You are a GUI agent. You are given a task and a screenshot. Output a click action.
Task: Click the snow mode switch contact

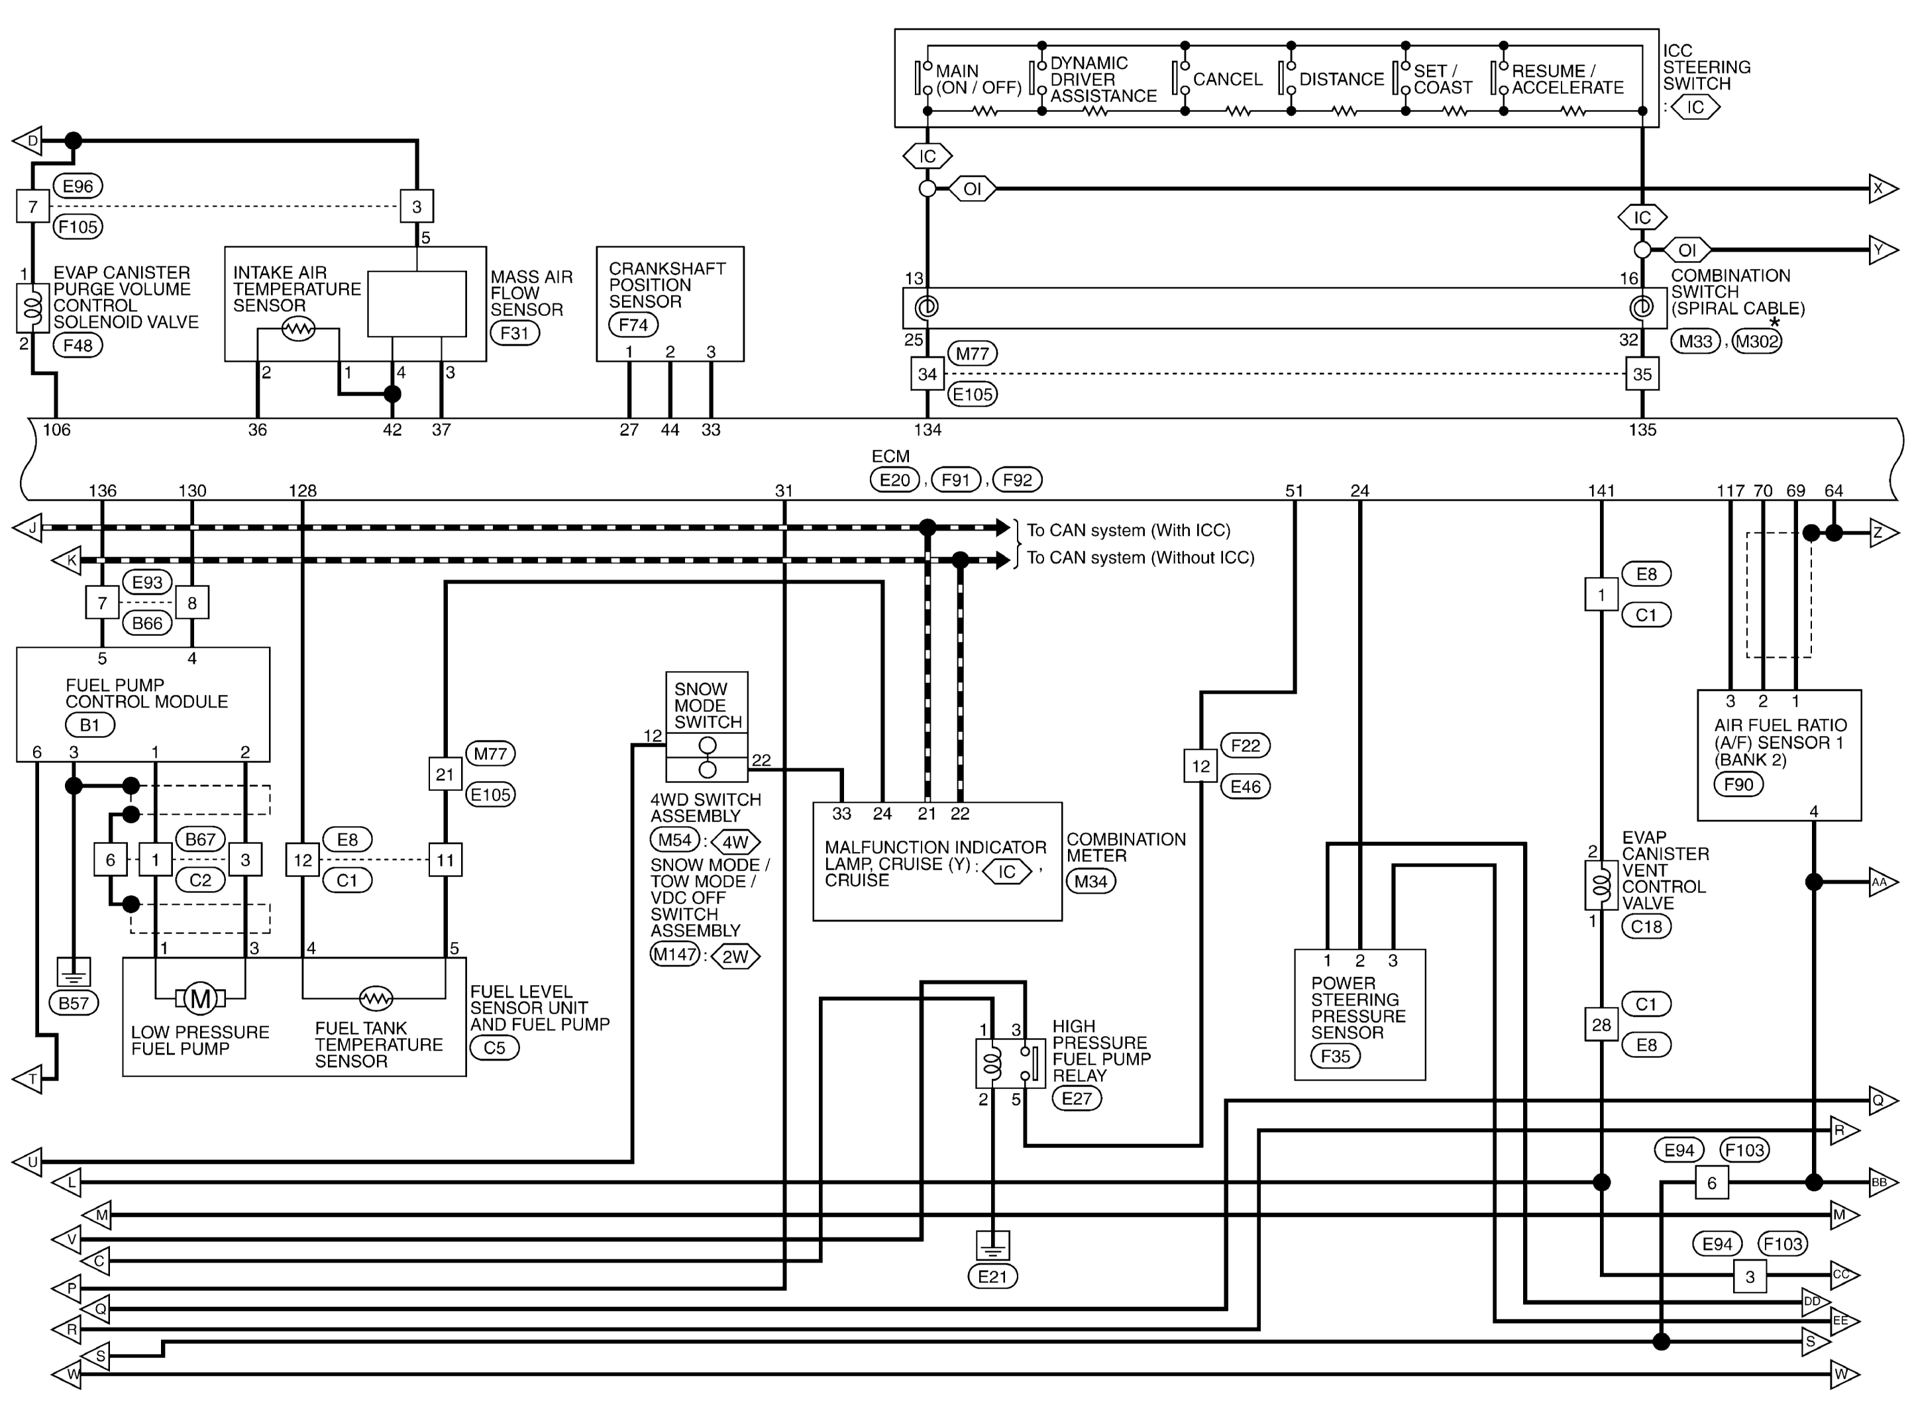(x=707, y=758)
